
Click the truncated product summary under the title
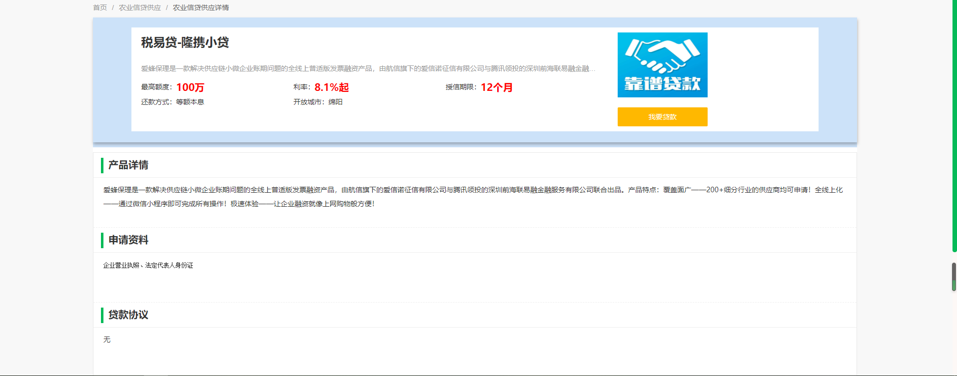pos(368,68)
